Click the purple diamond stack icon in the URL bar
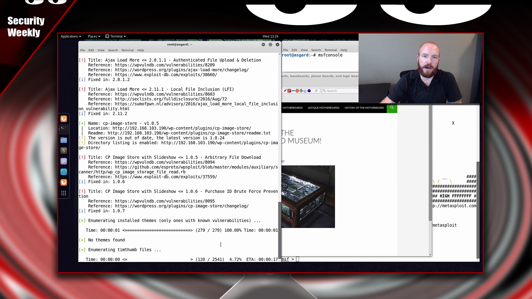The image size is (532, 299). [309, 91]
